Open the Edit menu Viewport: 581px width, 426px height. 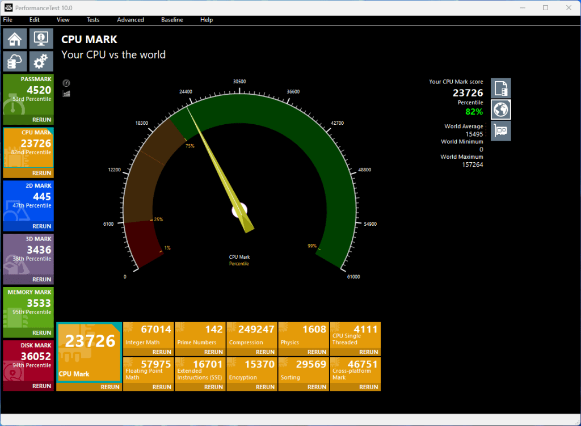(35, 20)
